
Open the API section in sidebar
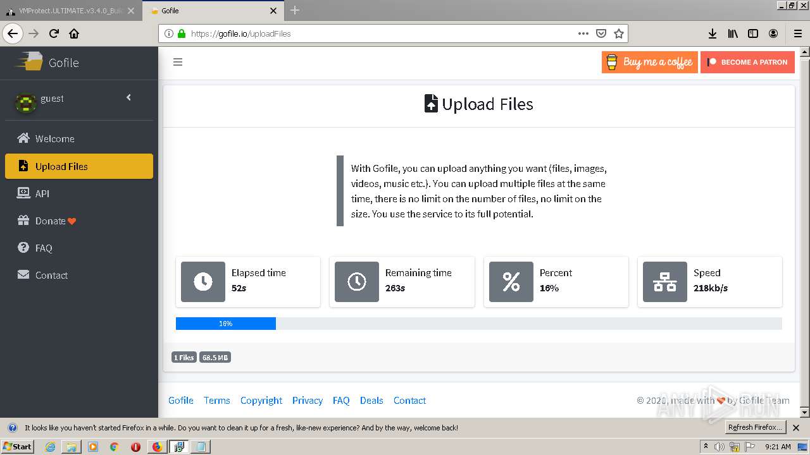pos(79,193)
